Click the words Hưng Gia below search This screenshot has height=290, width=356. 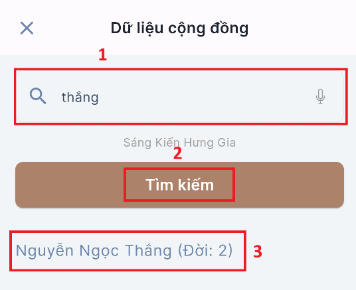[210, 143]
